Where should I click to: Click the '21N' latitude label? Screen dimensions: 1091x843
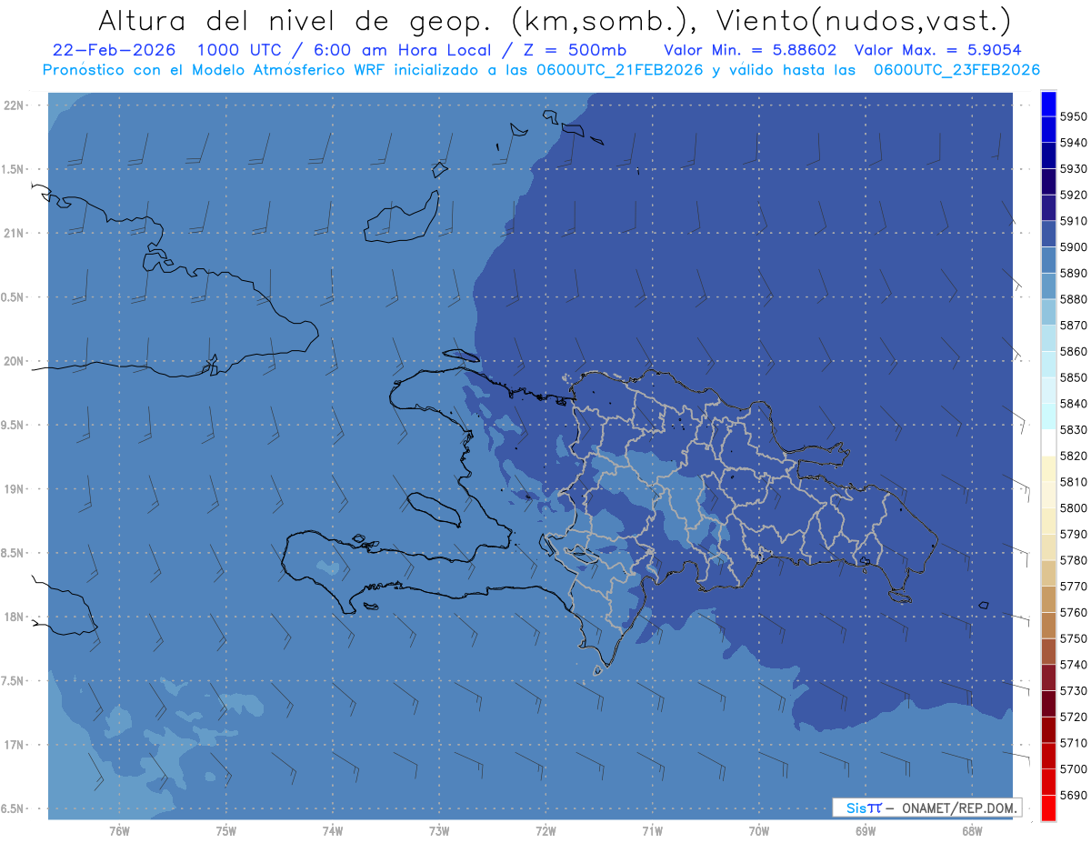[x=15, y=233]
